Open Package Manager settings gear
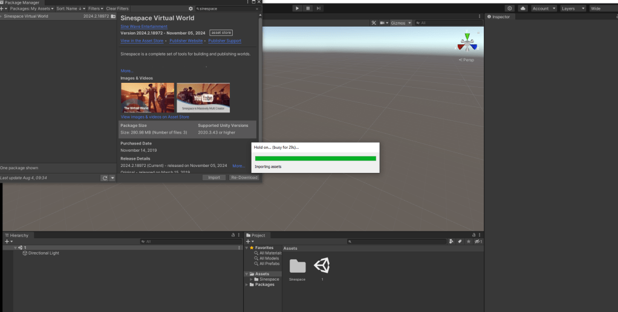This screenshot has height=312, width=618. (x=190, y=8)
